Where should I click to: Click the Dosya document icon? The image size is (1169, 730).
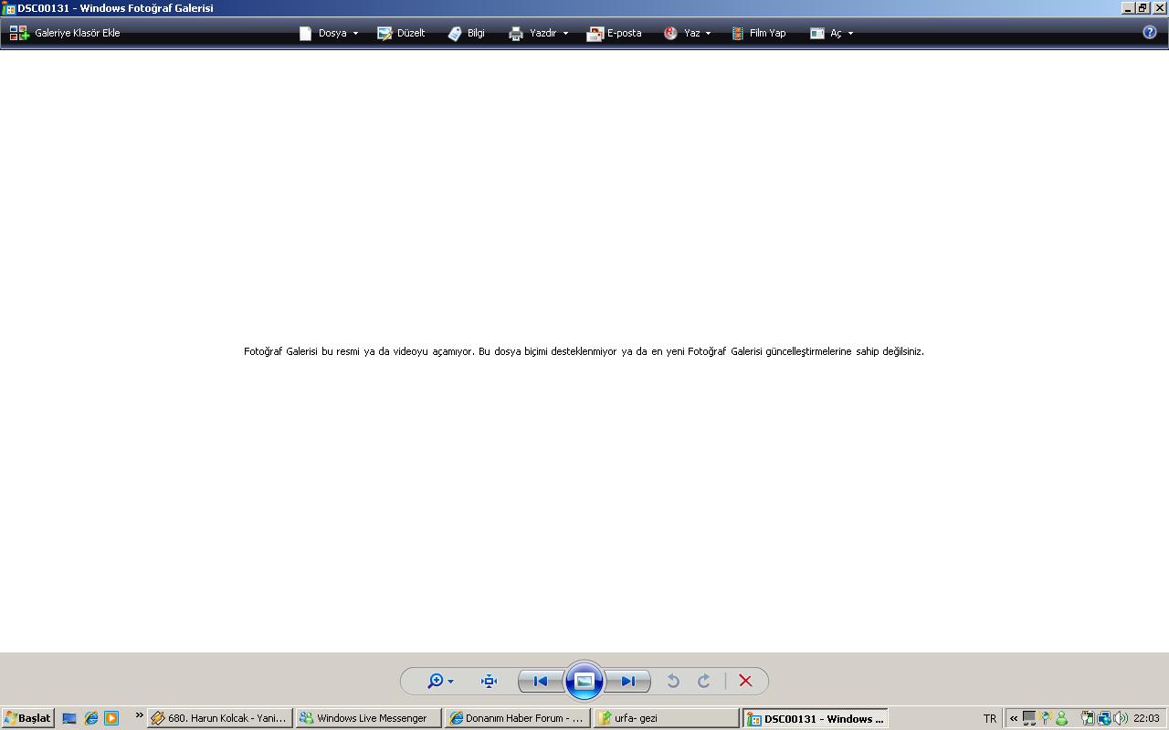pos(306,33)
